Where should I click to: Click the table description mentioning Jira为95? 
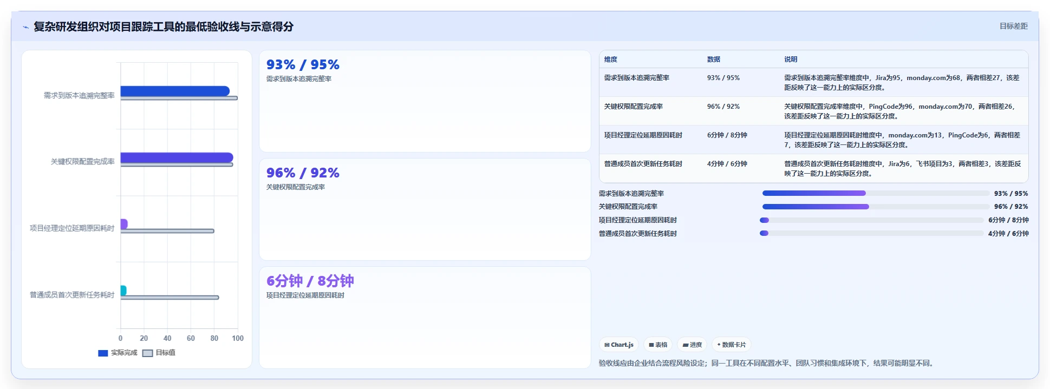pos(902,83)
